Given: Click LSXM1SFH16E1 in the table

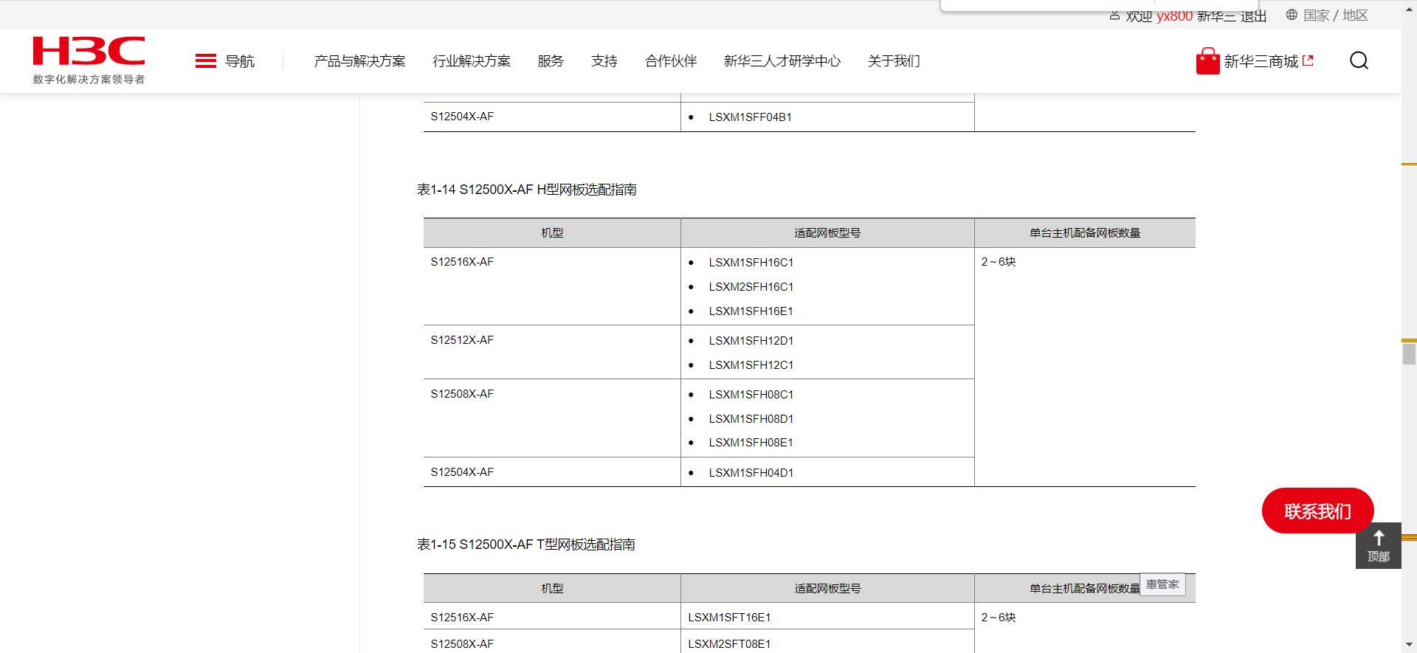Looking at the screenshot, I should click(x=751, y=311).
